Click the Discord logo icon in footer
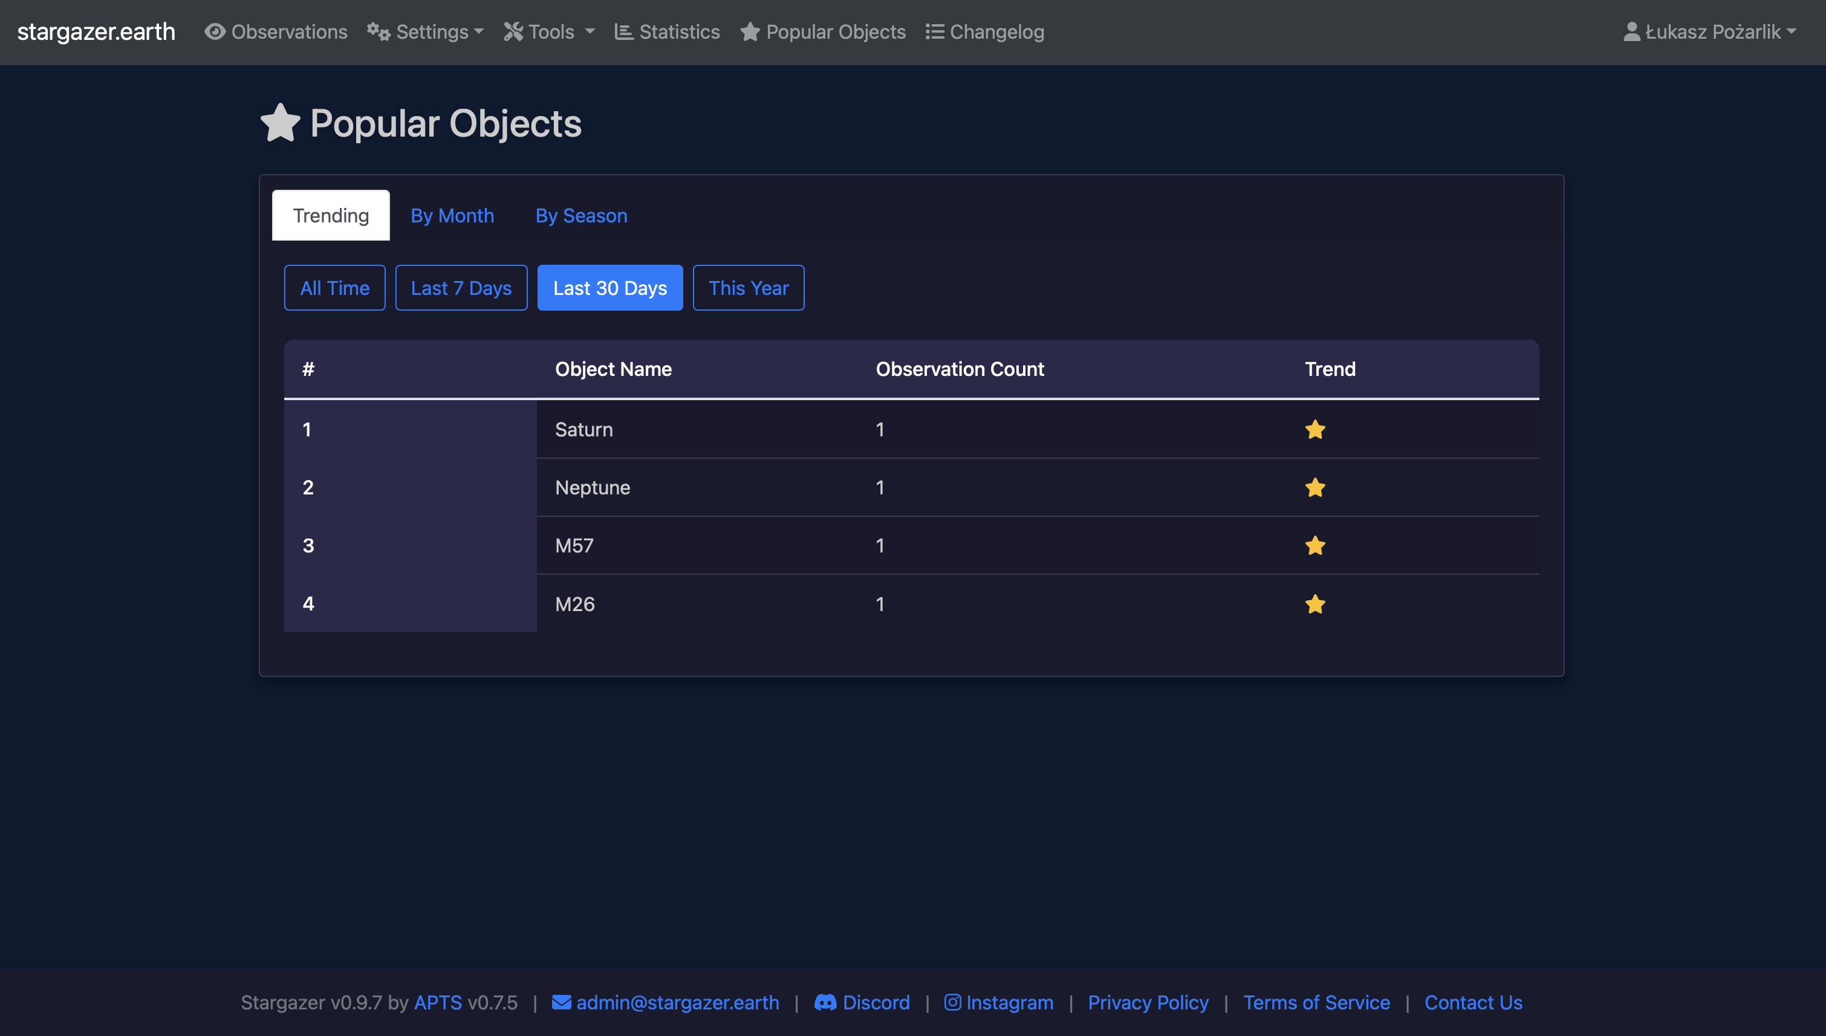Viewport: 1826px width, 1036px height. click(x=825, y=1003)
